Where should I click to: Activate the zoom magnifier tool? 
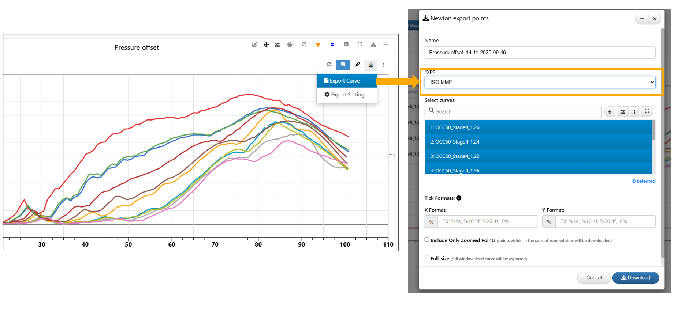pyautogui.click(x=343, y=65)
